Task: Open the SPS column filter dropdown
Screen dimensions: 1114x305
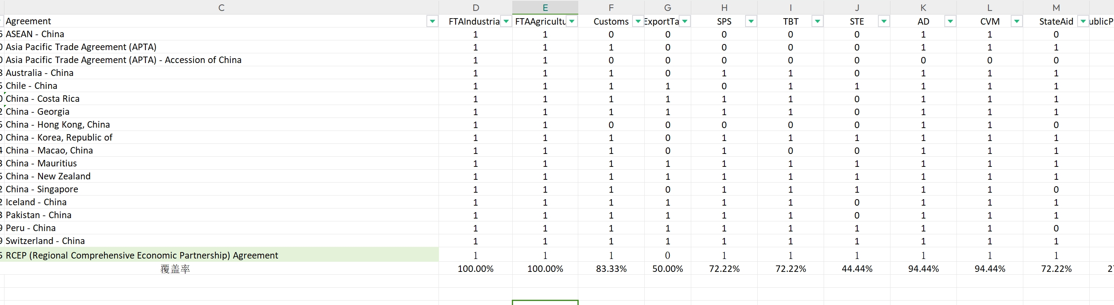Action: 751,21
